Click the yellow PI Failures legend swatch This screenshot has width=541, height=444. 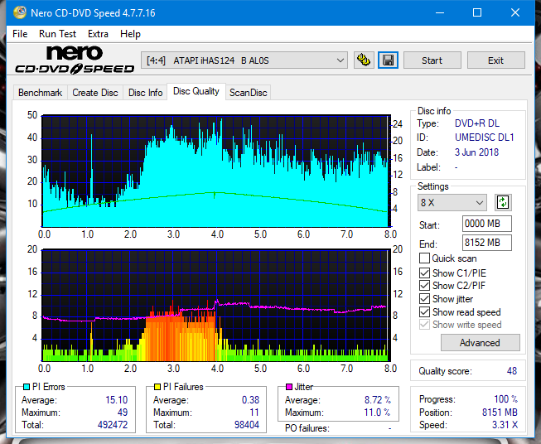coord(157,387)
